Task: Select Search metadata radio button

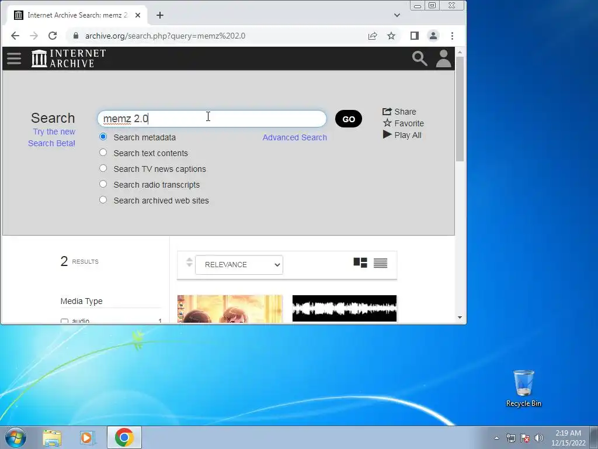Action: 103,137
